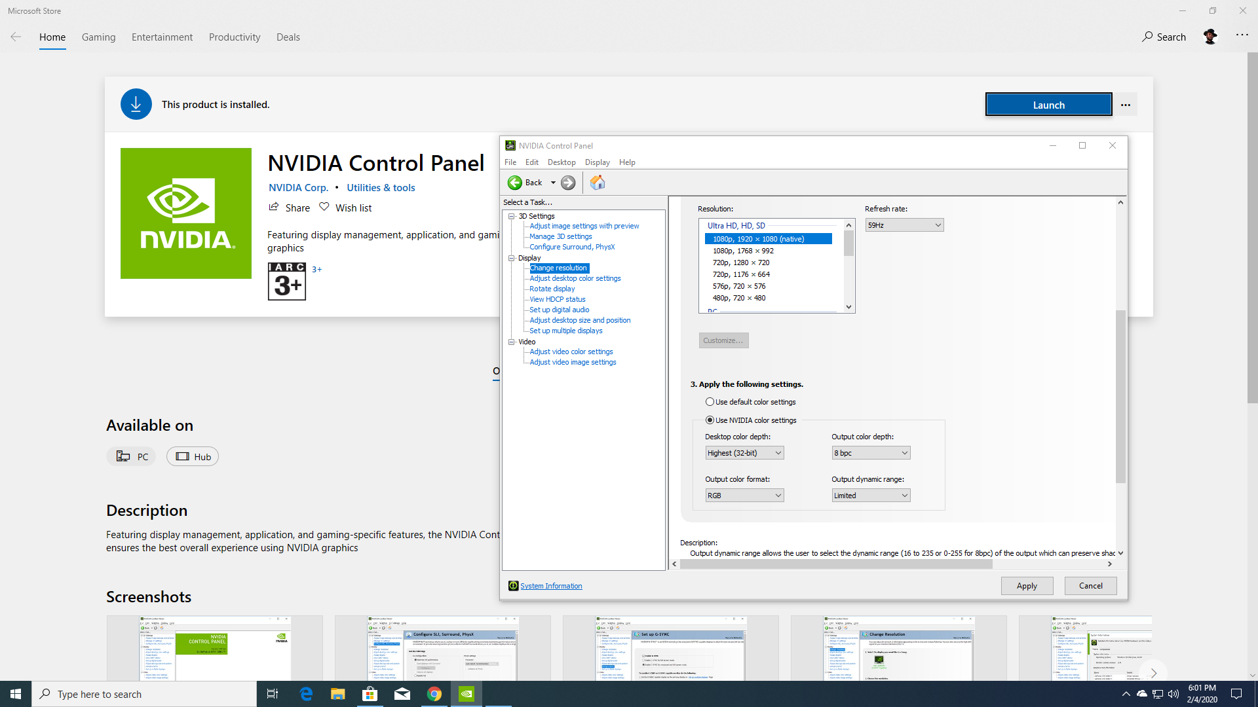Select Use default color settings radio
Screen dimensions: 1258x707
point(710,402)
